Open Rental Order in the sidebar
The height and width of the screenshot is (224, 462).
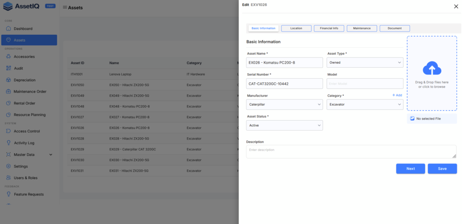coord(29,103)
